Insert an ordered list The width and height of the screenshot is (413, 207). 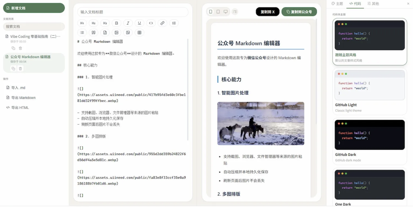pyautogui.click(x=174, y=23)
